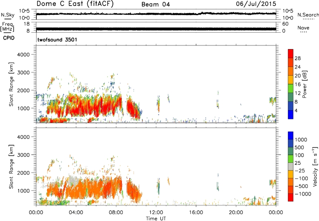Pick the red above-28 dB power swatch
The width and height of the screenshot is (319, 221).
click(291, 53)
